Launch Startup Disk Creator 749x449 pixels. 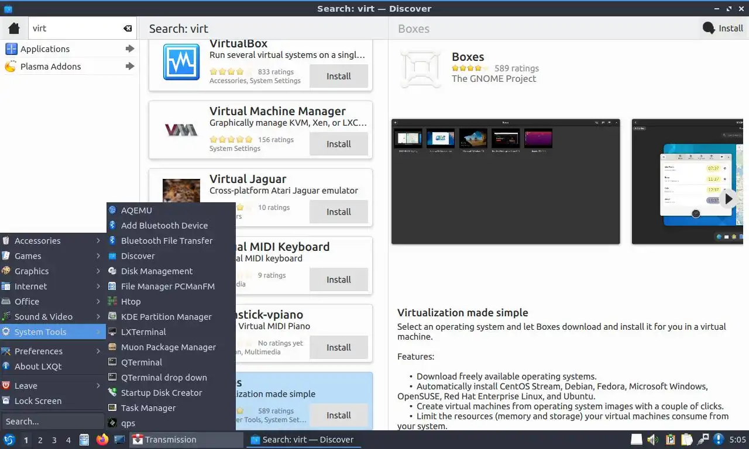171,393
